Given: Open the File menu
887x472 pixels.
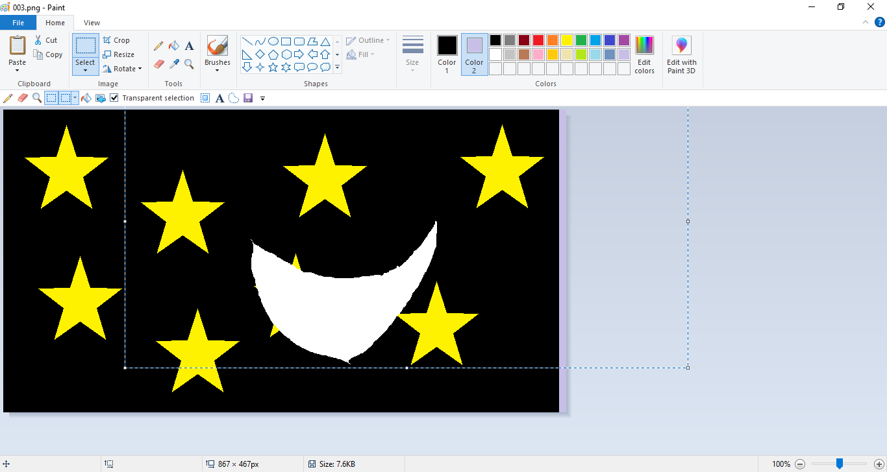Looking at the screenshot, I should pos(18,23).
